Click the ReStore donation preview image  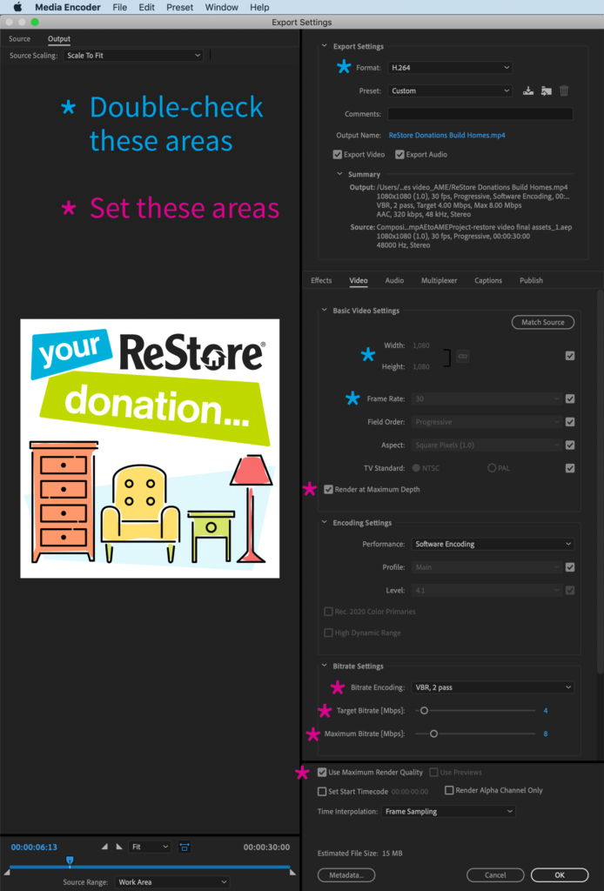(150, 448)
